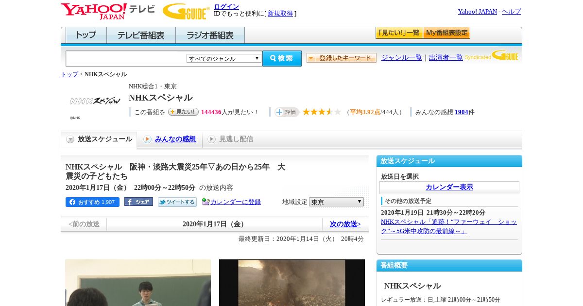
Task: Click the play icon beside みんなの感想
Action: tap(147, 139)
